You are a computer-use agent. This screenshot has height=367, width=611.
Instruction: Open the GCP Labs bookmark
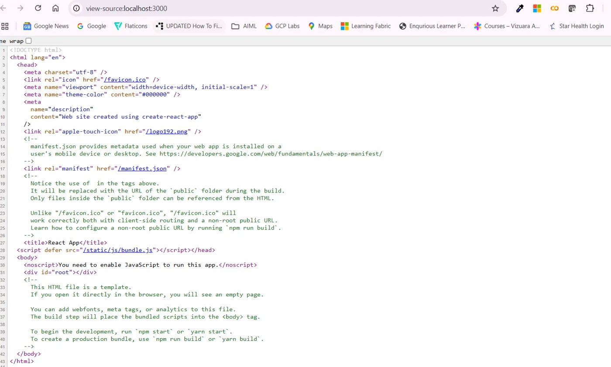[x=282, y=26]
